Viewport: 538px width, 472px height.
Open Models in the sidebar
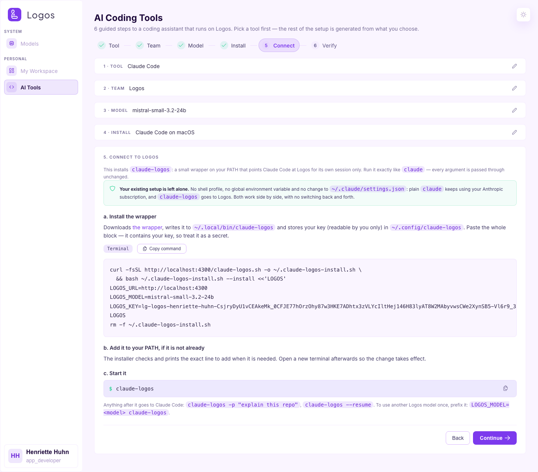click(41, 44)
